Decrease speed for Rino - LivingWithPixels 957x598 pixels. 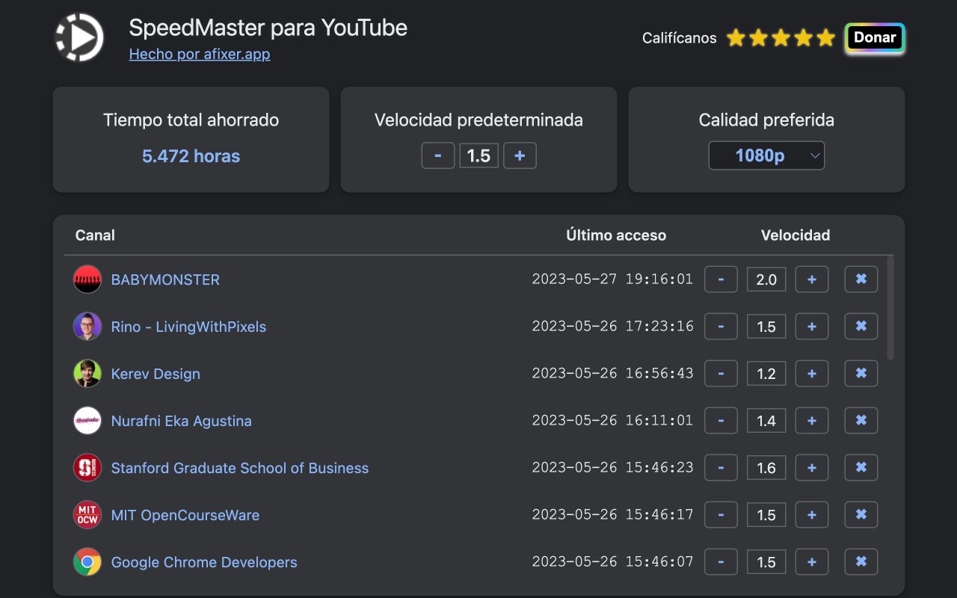click(721, 327)
